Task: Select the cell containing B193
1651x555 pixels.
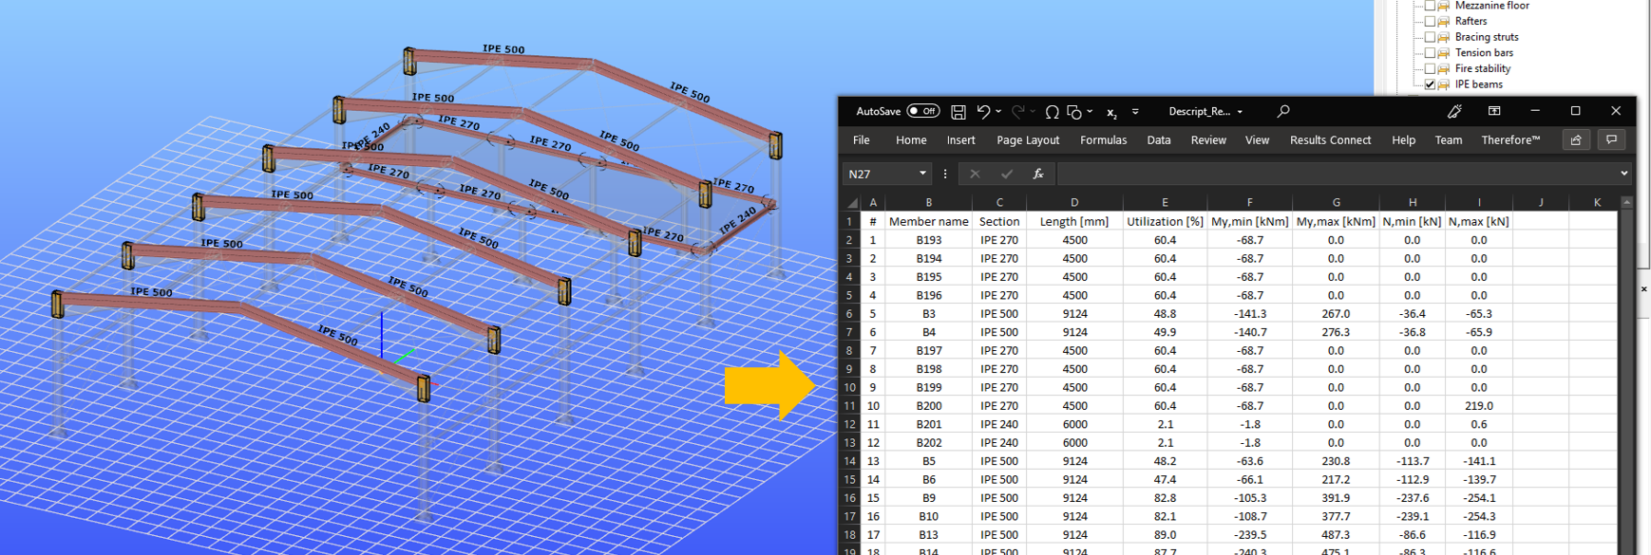Action: (928, 240)
